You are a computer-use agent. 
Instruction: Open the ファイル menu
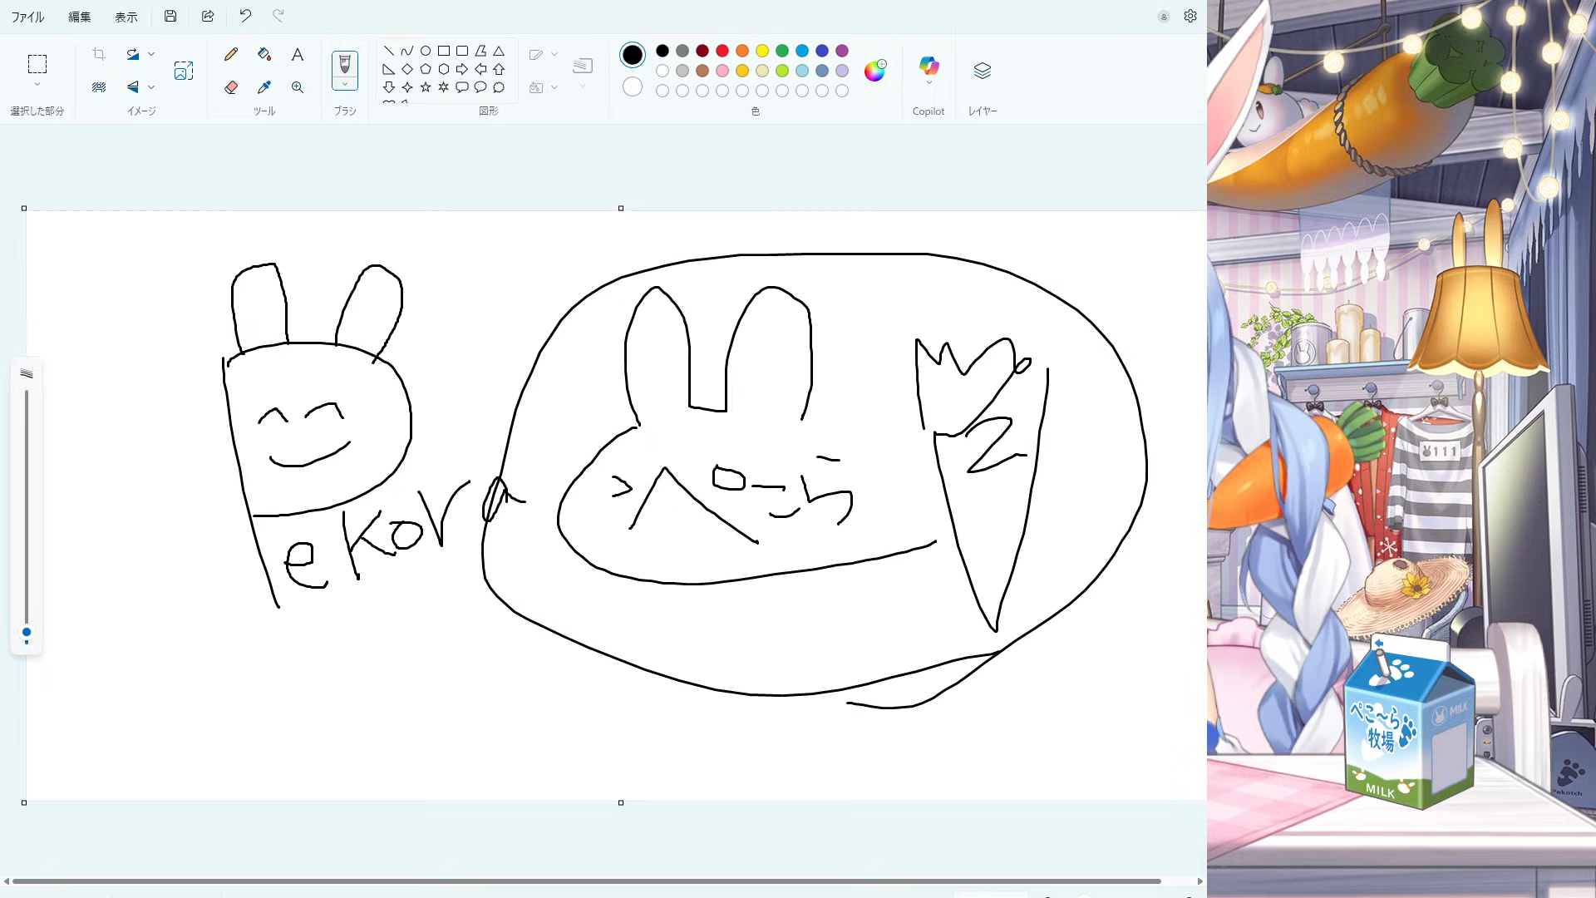[x=27, y=17]
